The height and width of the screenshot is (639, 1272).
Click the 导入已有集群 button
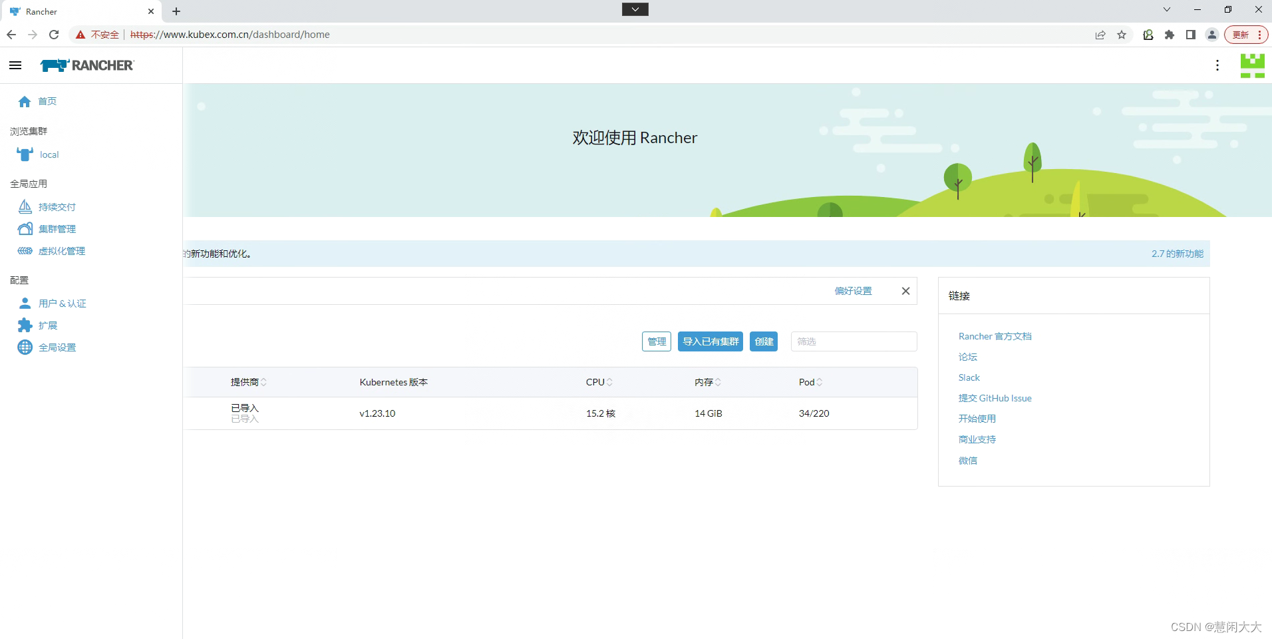711,341
